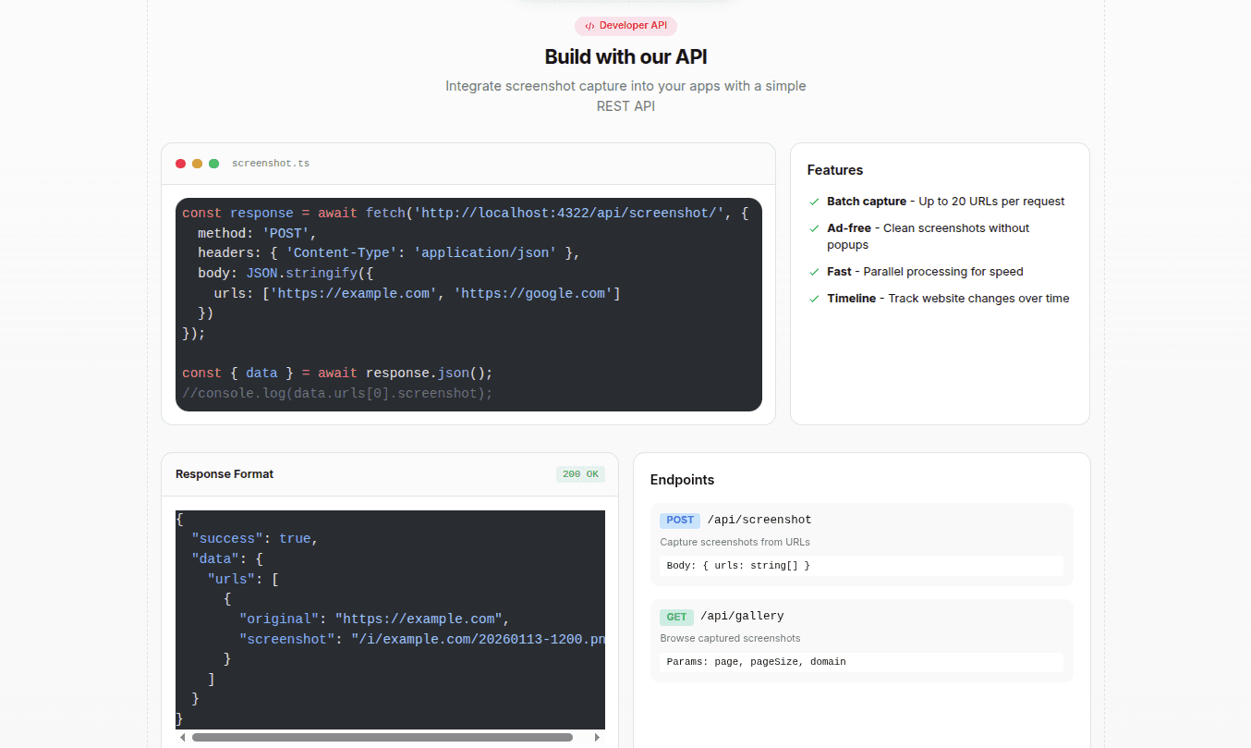This screenshot has height=748, width=1251.
Task: Click the checkmark beside Batch capture
Action: click(814, 202)
